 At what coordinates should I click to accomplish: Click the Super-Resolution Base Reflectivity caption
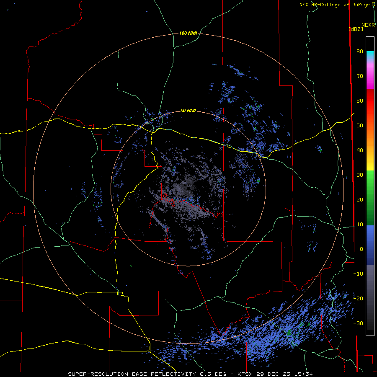132,374
